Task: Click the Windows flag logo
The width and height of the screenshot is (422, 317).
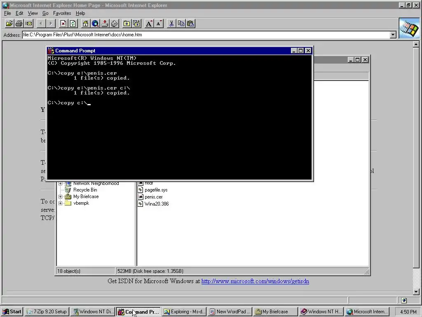Action: pos(409,28)
